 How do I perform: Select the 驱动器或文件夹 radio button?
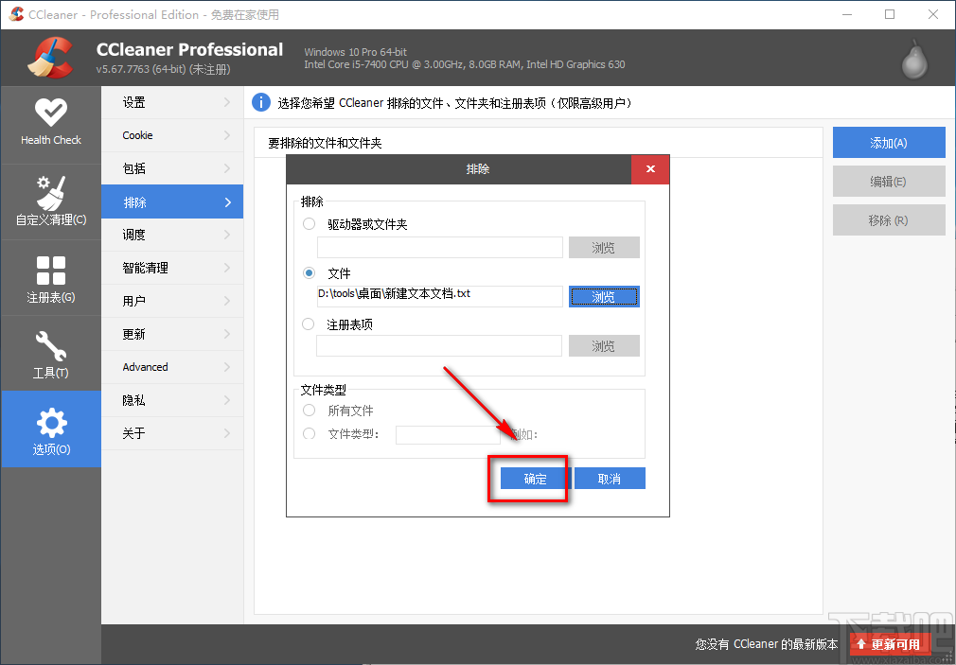310,223
